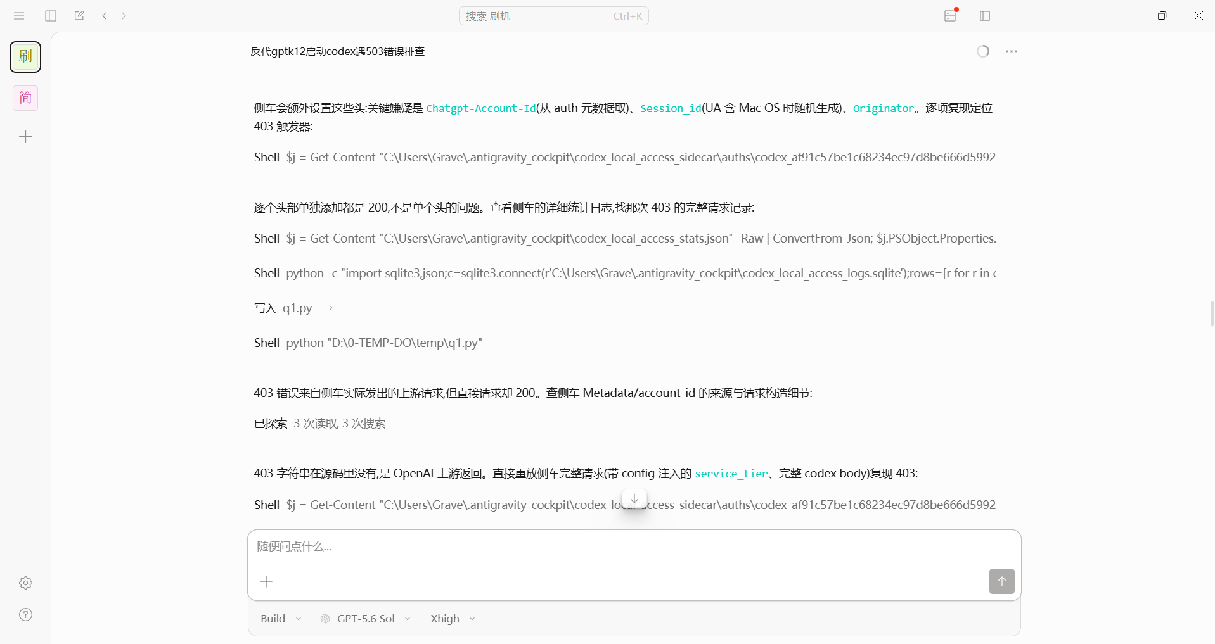Image resolution: width=1215 pixels, height=644 pixels.
Task: Add a new workspace with plus icon
Action: tap(25, 137)
